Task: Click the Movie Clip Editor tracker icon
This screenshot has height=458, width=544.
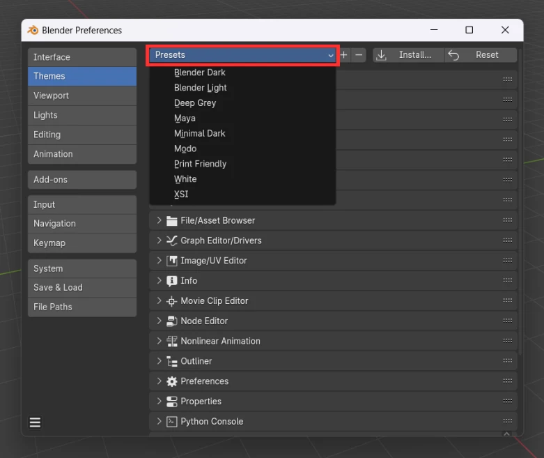Action: point(172,301)
